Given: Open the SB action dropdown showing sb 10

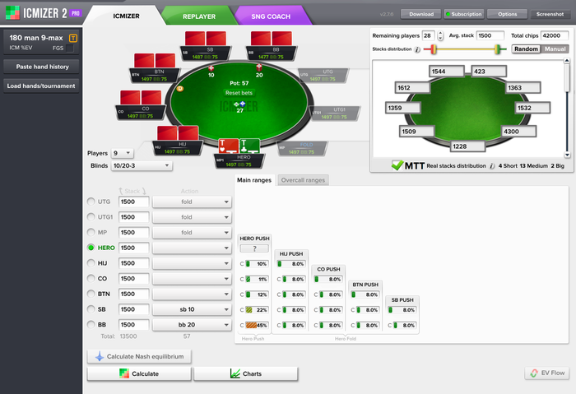Looking at the screenshot, I should pos(192,309).
